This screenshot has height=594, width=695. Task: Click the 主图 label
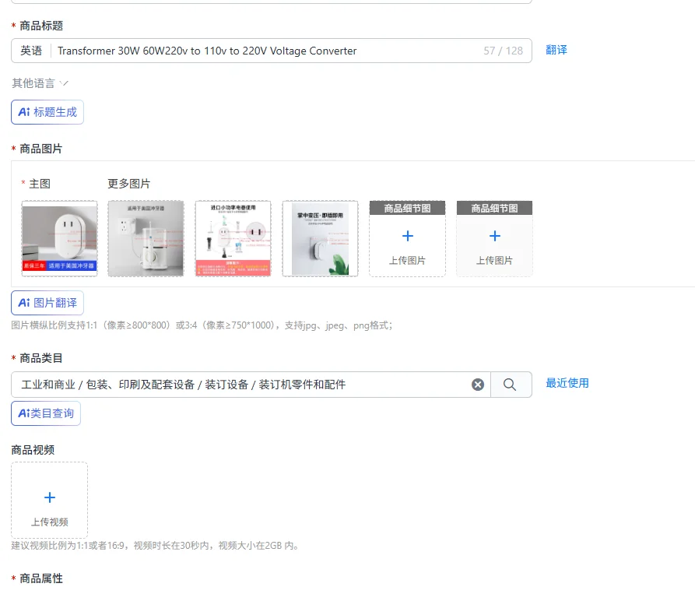coord(40,184)
